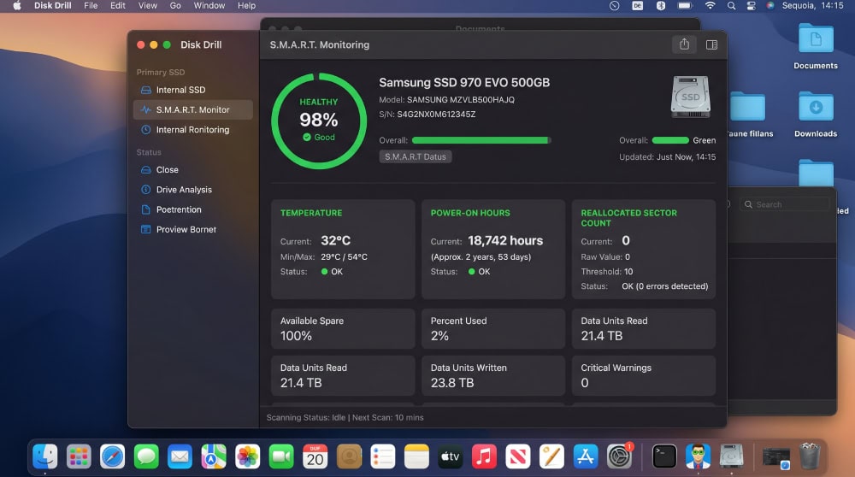Select Proview Bornet in sidebar

click(193, 229)
